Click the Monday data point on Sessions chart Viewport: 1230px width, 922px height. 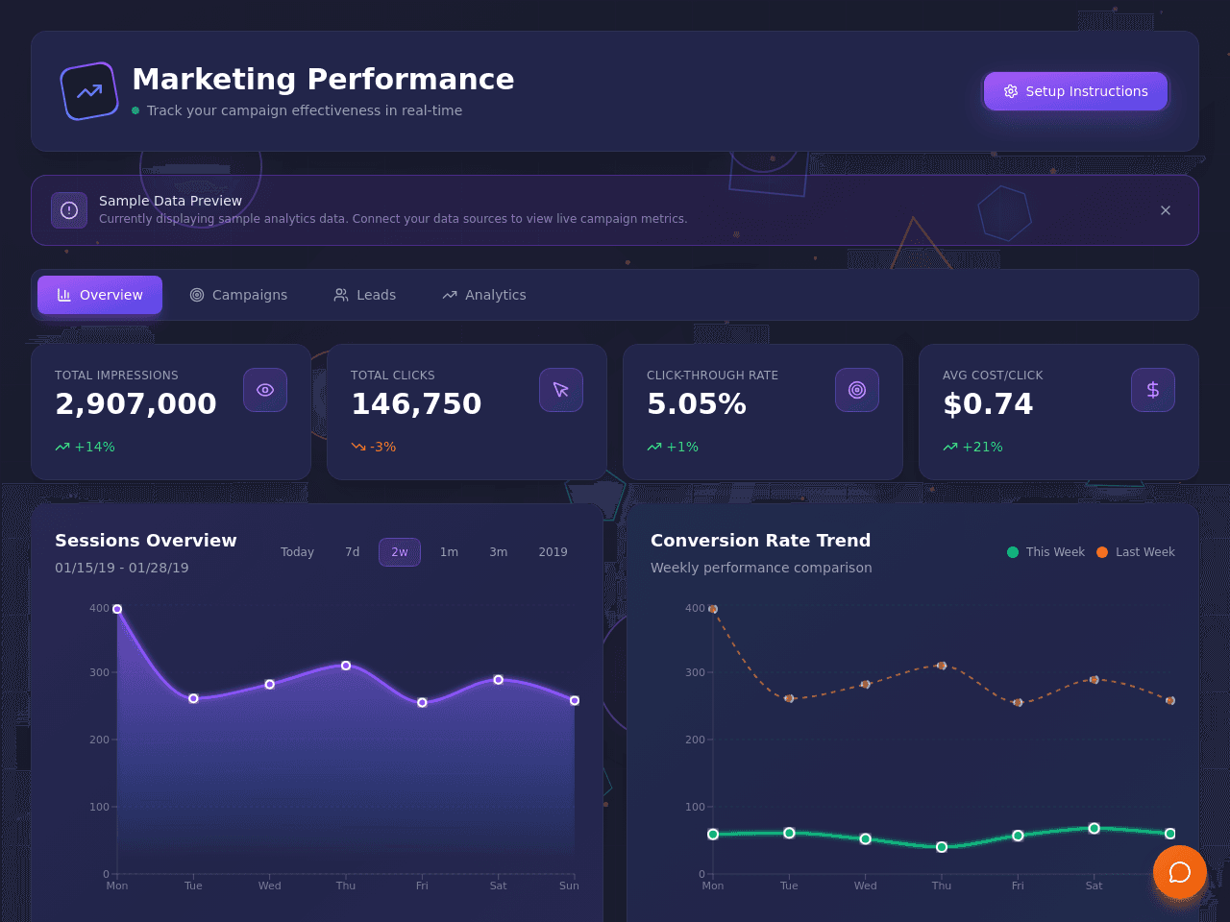117,609
